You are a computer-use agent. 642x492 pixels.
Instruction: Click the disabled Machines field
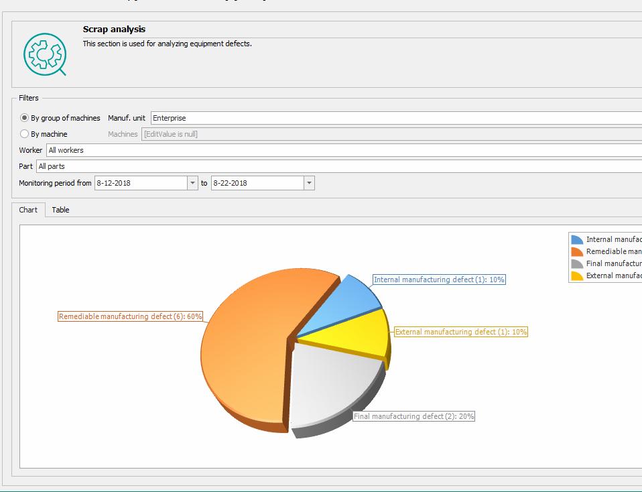[x=391, y=134]
